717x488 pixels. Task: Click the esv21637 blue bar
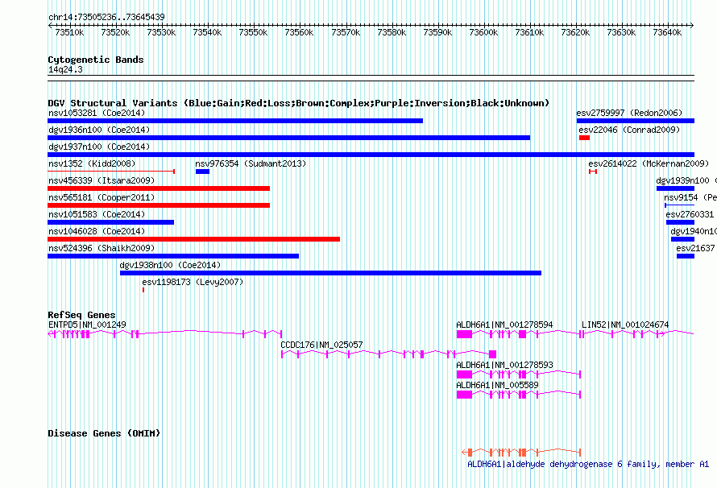coord(686,256)
